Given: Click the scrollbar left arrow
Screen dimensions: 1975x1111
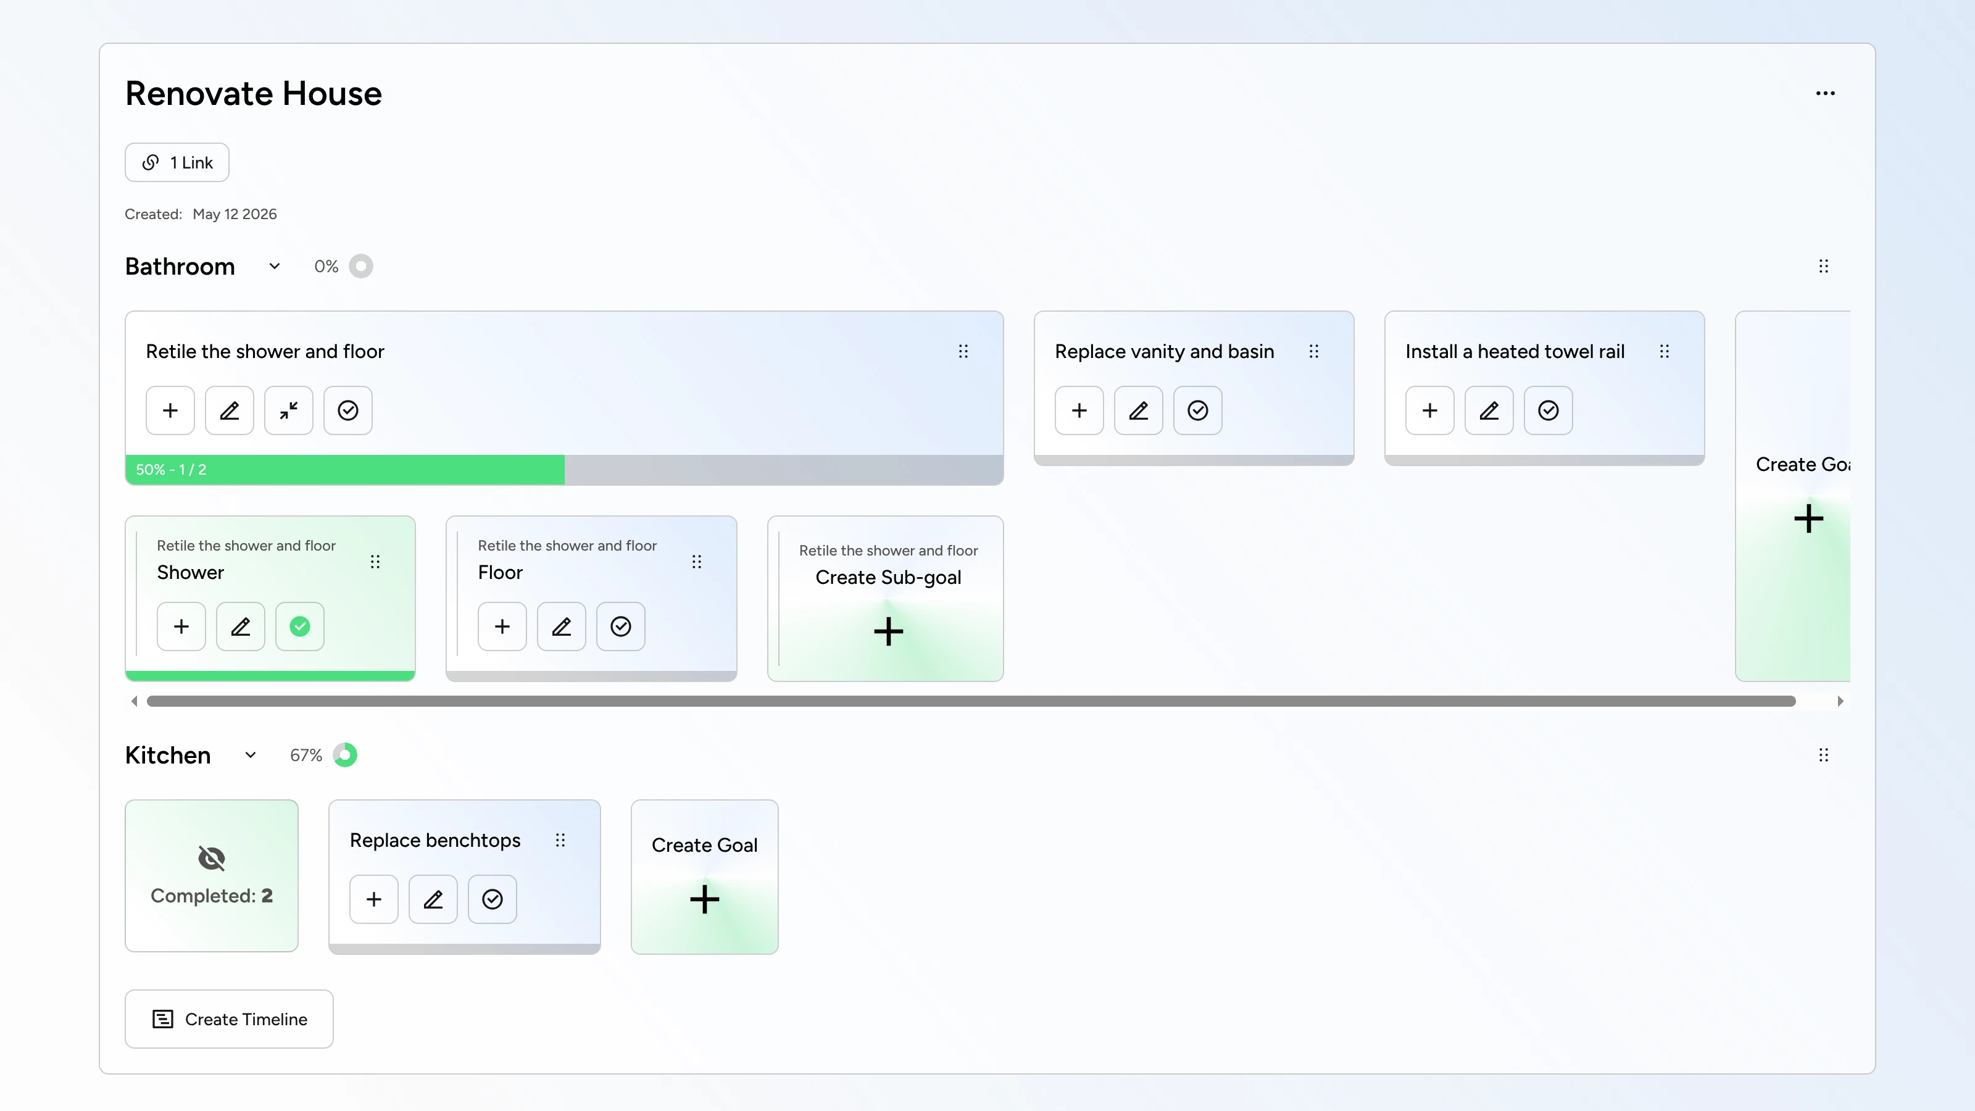Looking at the screenshot, I should pyautogui.click(x=134, y=702).
